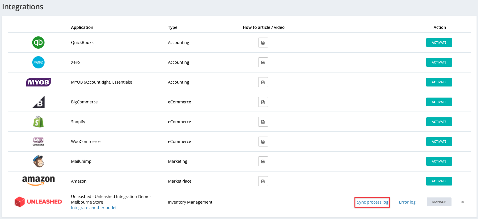Click the MYOB logo
This screenshot has height=219, width=478.
38,82
